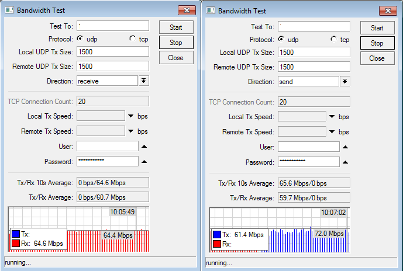
Task: Expand Local Tx Speed arrow in left window
Action: click(x=130, y=116)
